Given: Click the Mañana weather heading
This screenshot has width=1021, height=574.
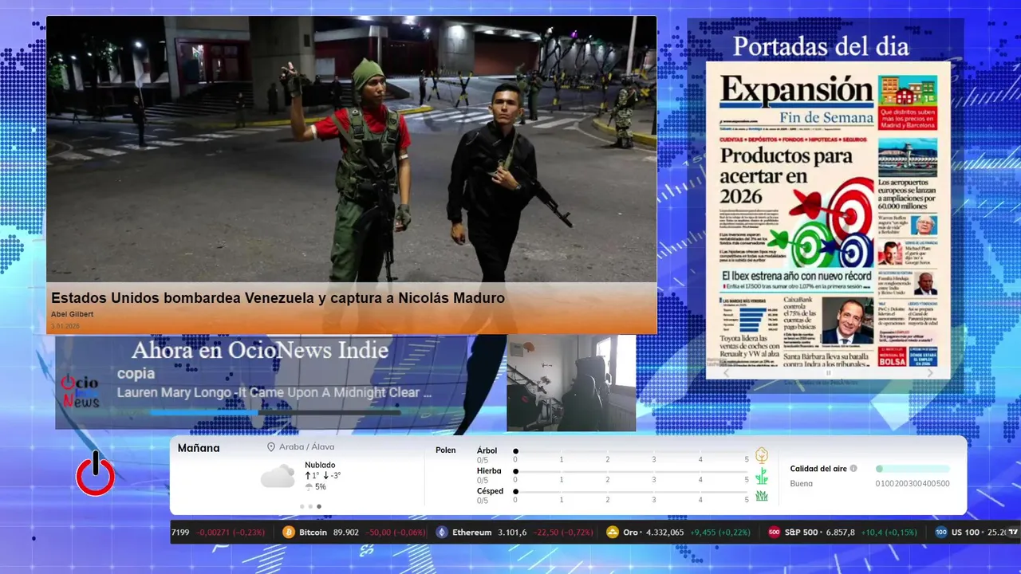Looking at the screenshot, I should point(199,448).
